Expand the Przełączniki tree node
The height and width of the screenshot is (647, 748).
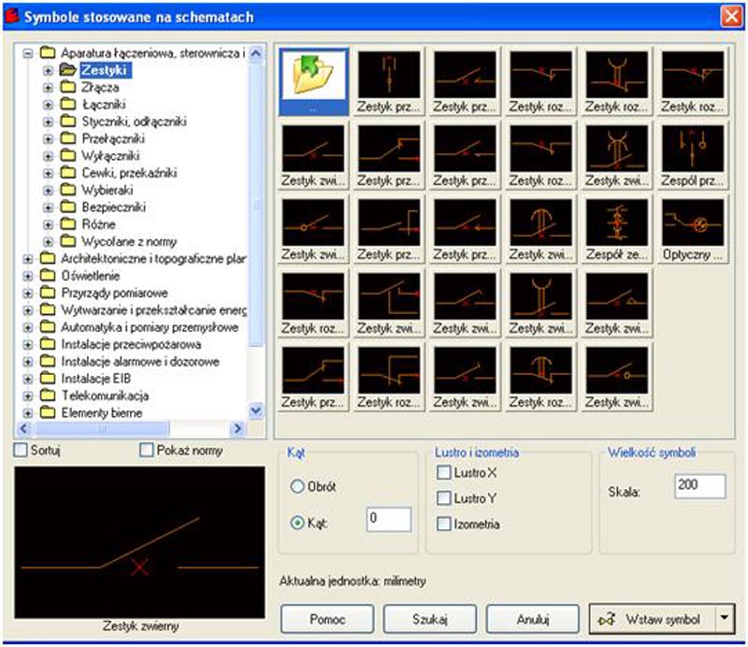tap(48, 139)
